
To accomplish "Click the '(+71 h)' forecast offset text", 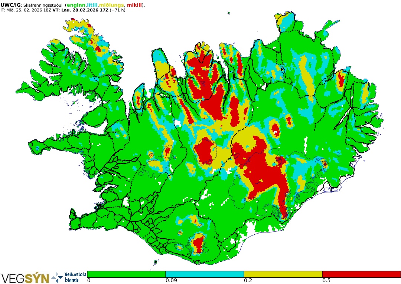I will click(x=117, y=10).
